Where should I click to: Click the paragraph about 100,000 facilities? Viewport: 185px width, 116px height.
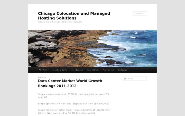[73, 96]
